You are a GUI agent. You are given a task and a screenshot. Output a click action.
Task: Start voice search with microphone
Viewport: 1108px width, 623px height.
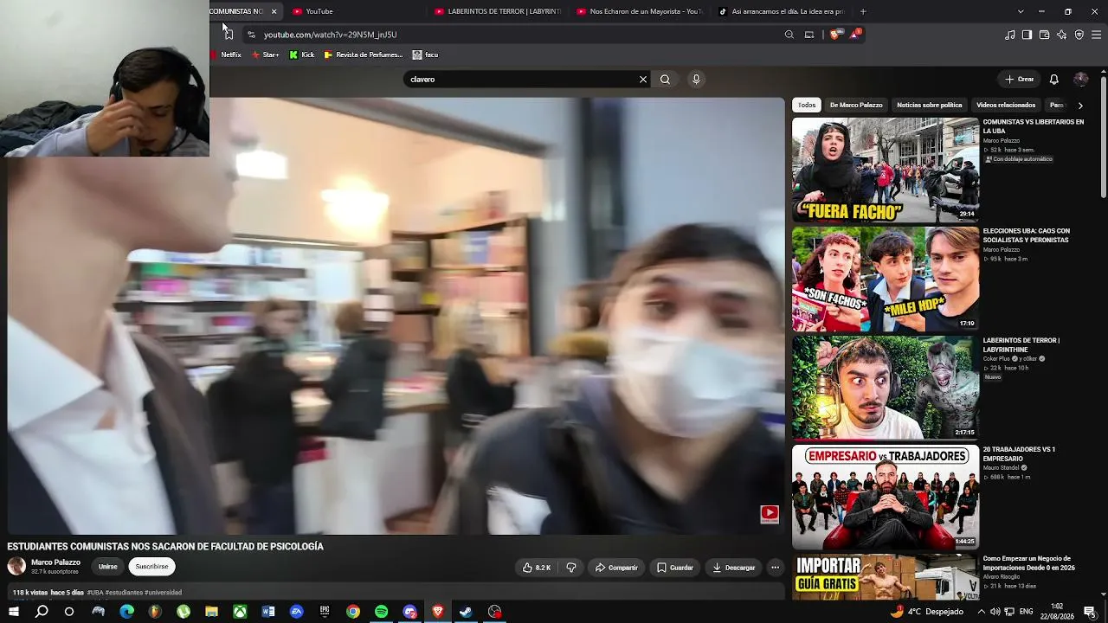pyautogui.click(x=696, y=80)
